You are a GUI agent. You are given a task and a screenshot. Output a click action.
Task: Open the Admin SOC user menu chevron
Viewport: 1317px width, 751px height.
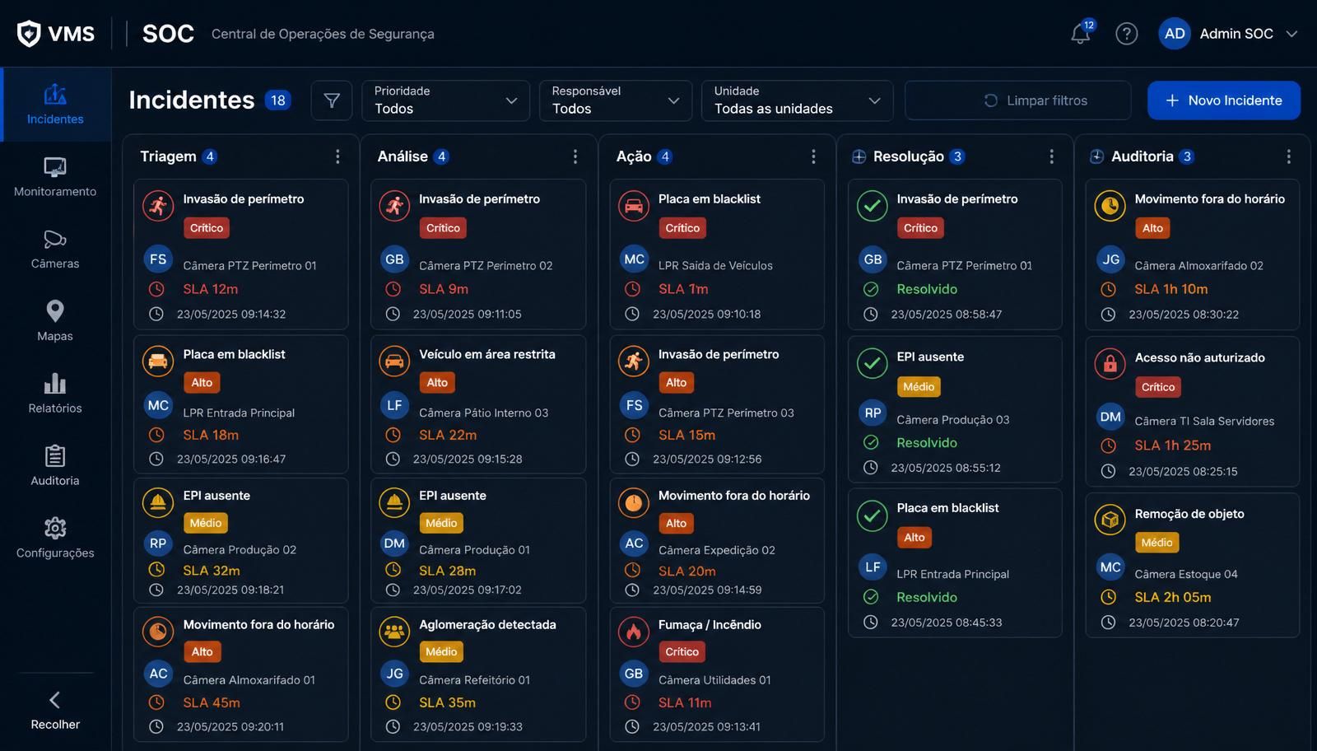pos(1291,34)
